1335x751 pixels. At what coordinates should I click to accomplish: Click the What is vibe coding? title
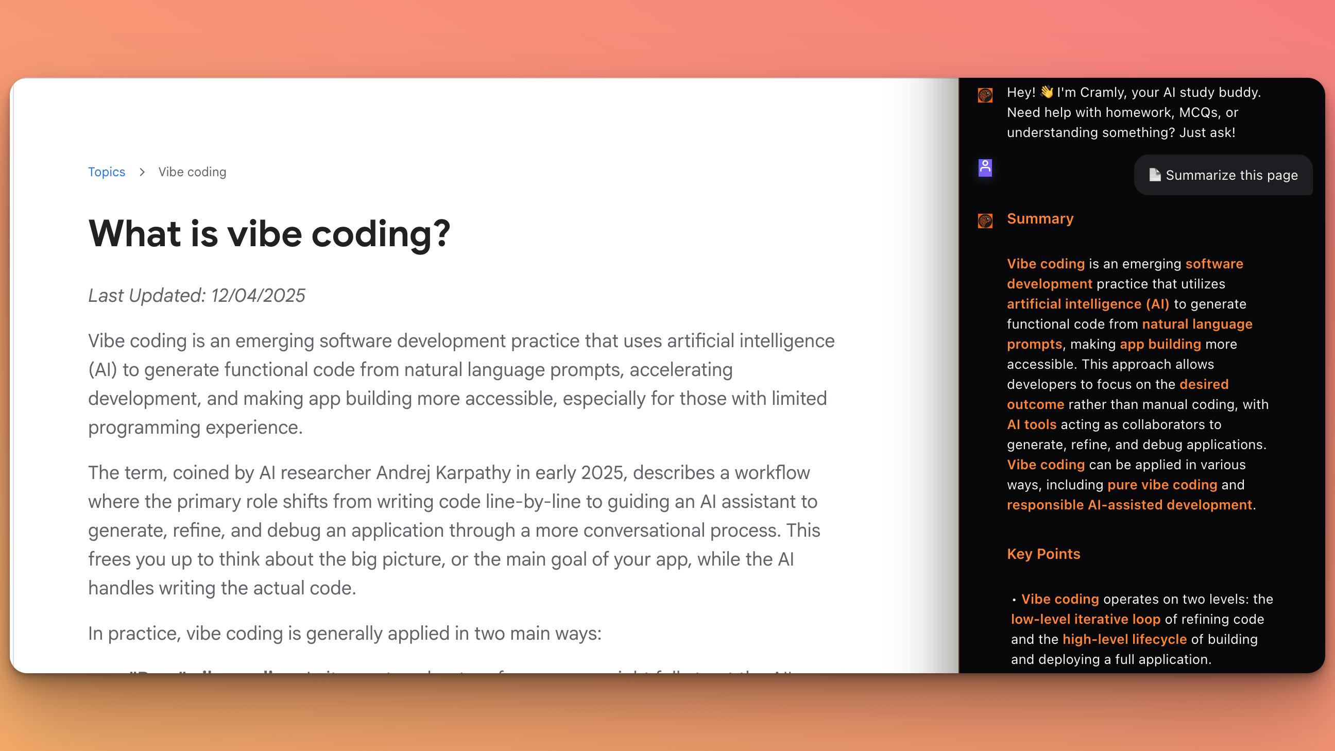click(269, 234)
